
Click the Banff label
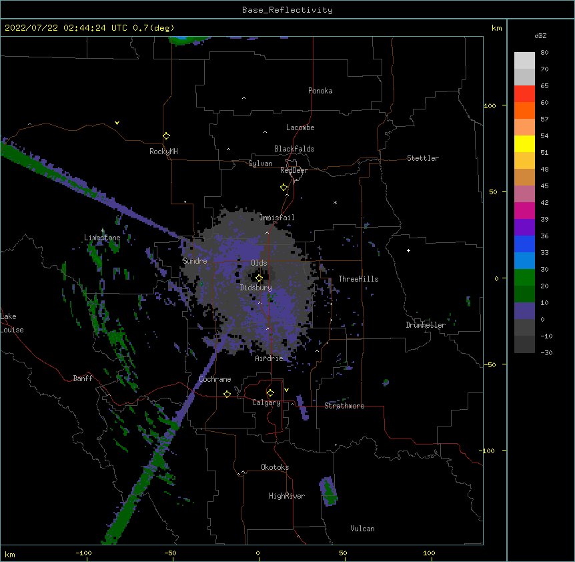coord(83,378)
